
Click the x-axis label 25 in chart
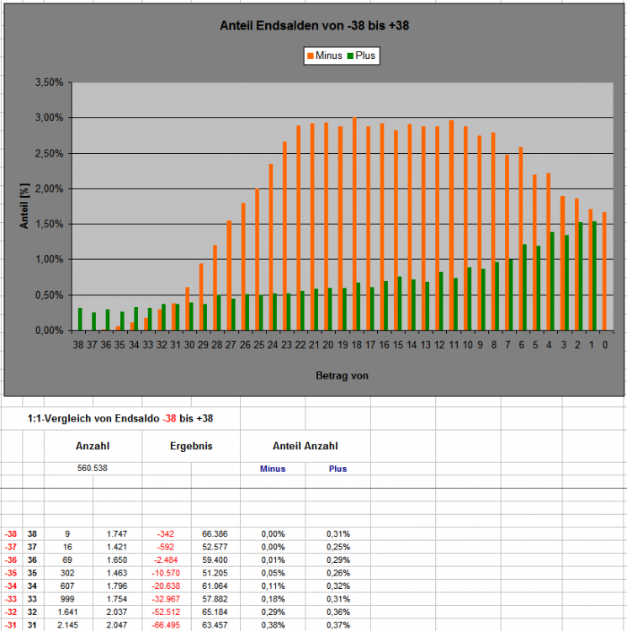(258, 345)
